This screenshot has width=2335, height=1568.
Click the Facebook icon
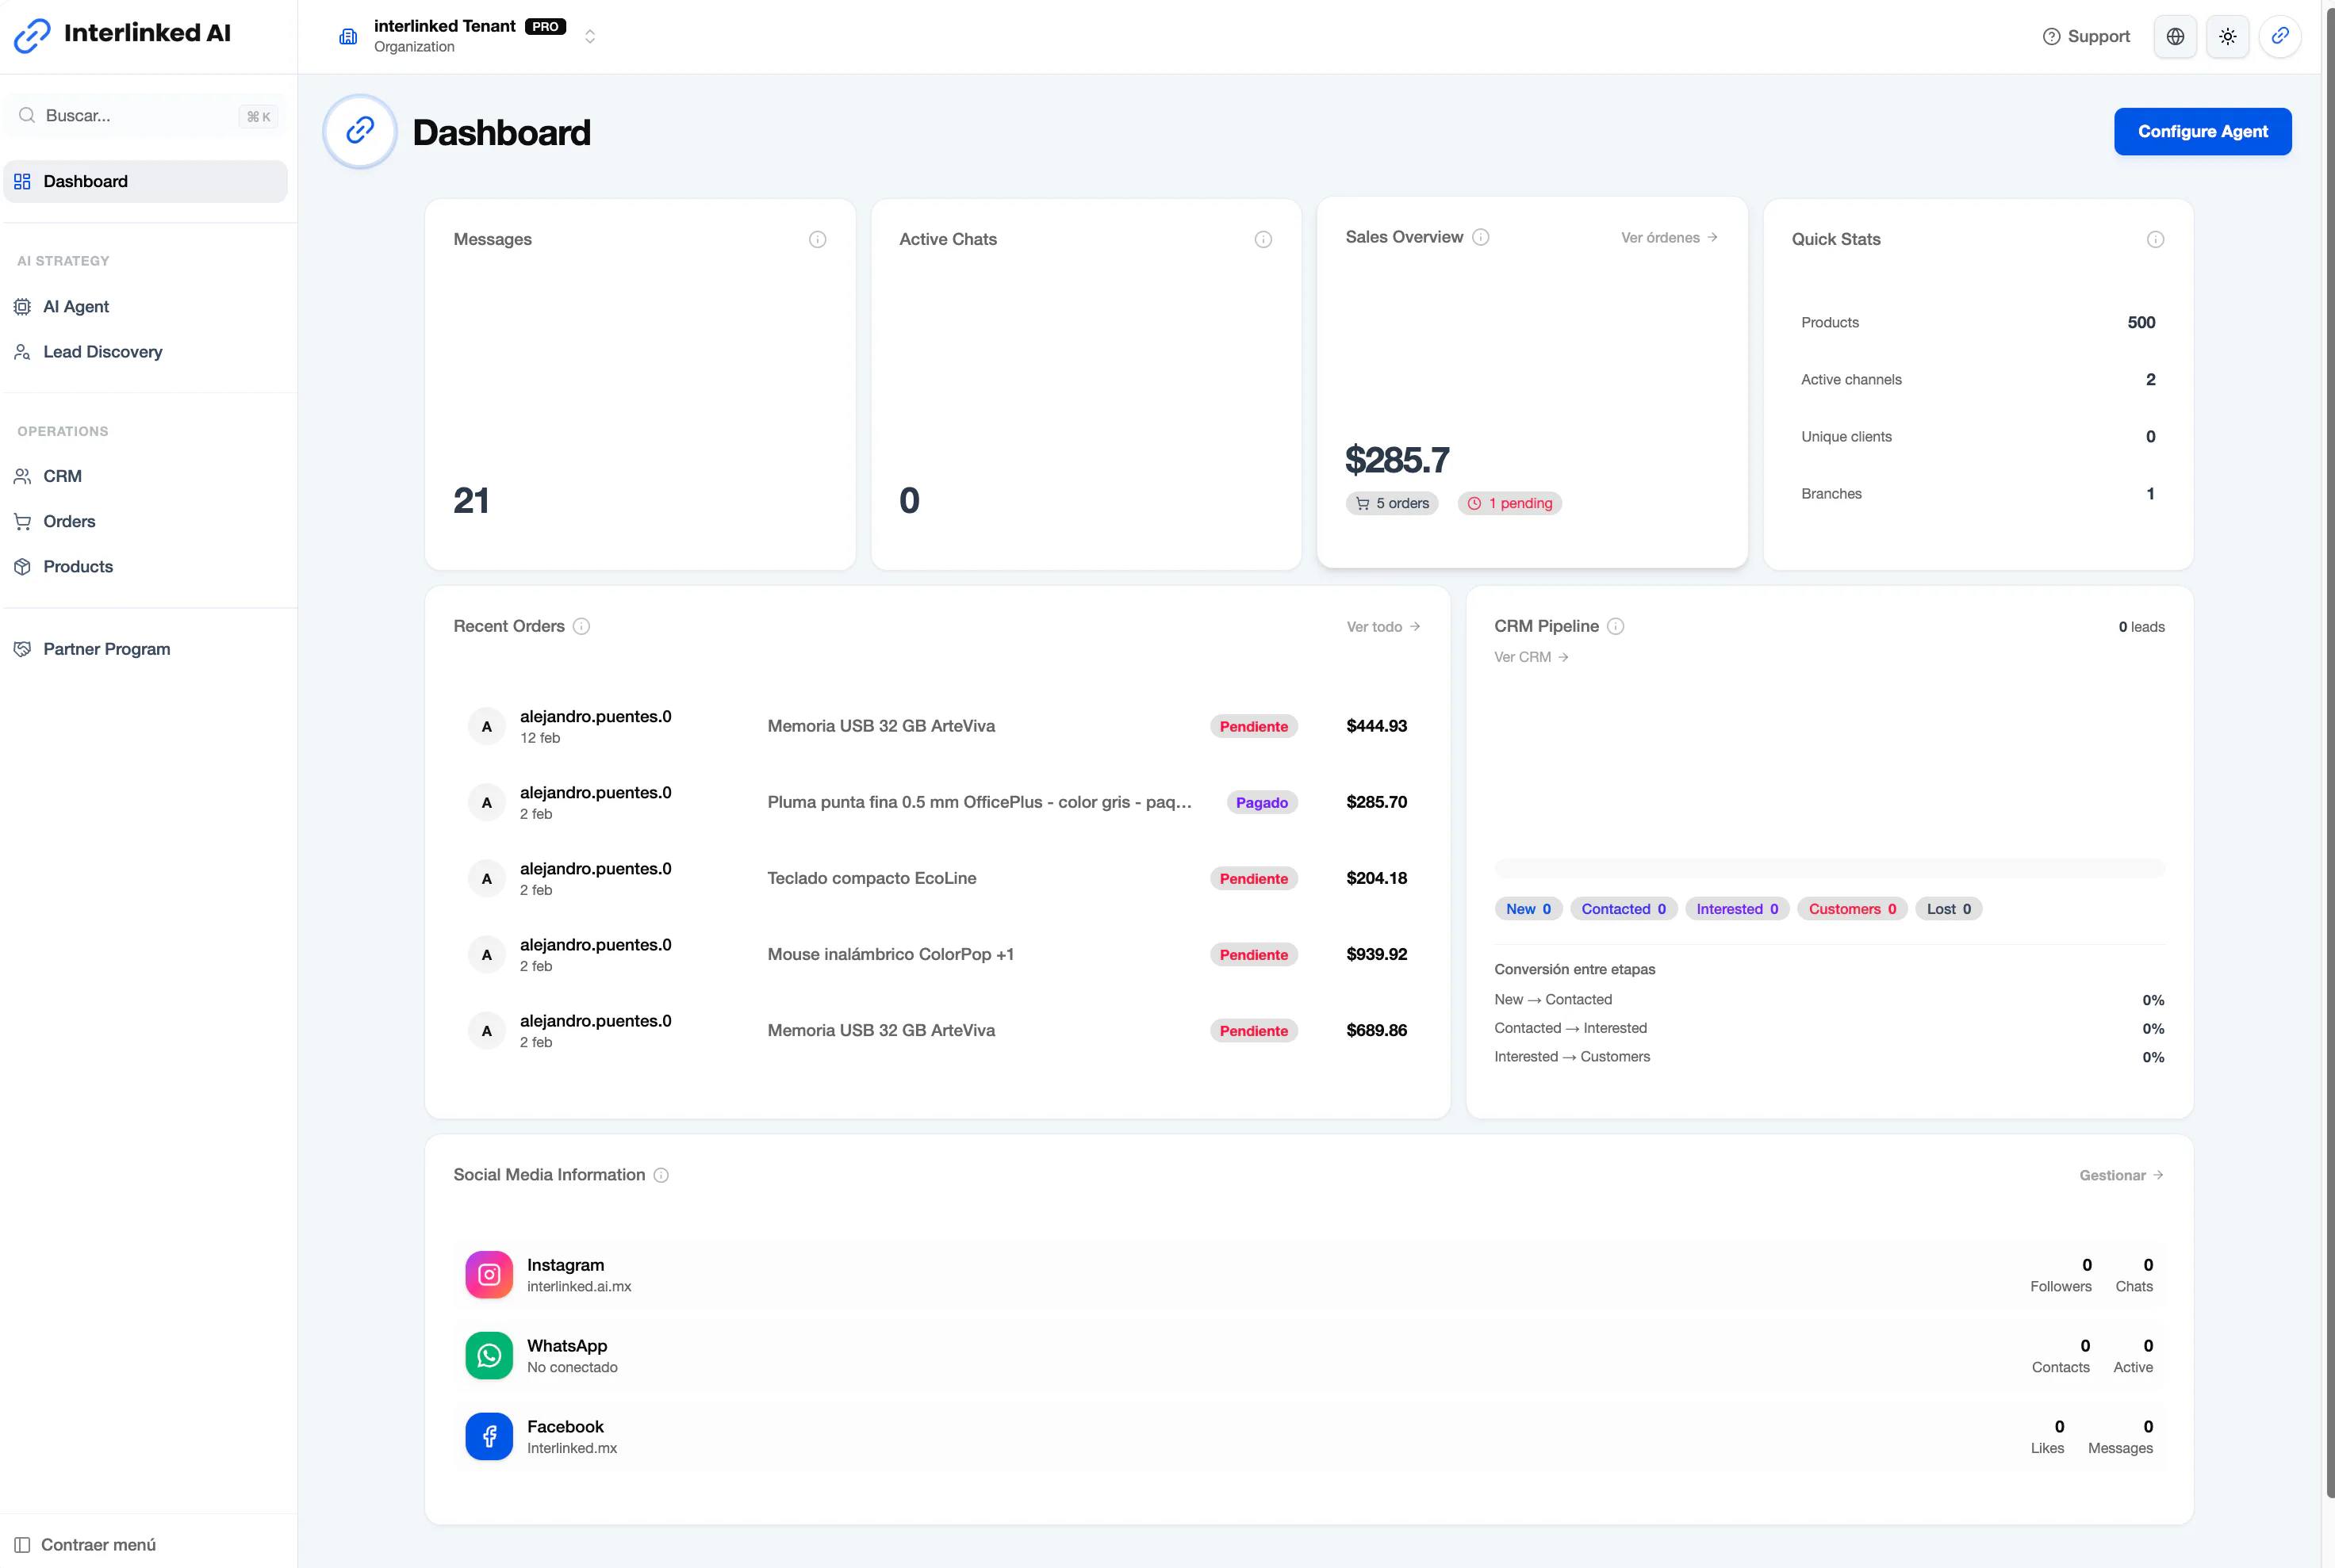tap(489, 1436)
